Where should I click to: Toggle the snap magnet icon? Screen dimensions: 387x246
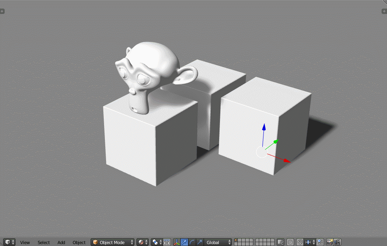[300, 242]
